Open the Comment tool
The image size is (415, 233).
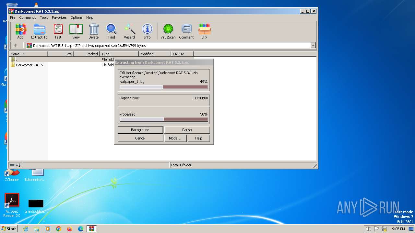click(x=186, y=31)
